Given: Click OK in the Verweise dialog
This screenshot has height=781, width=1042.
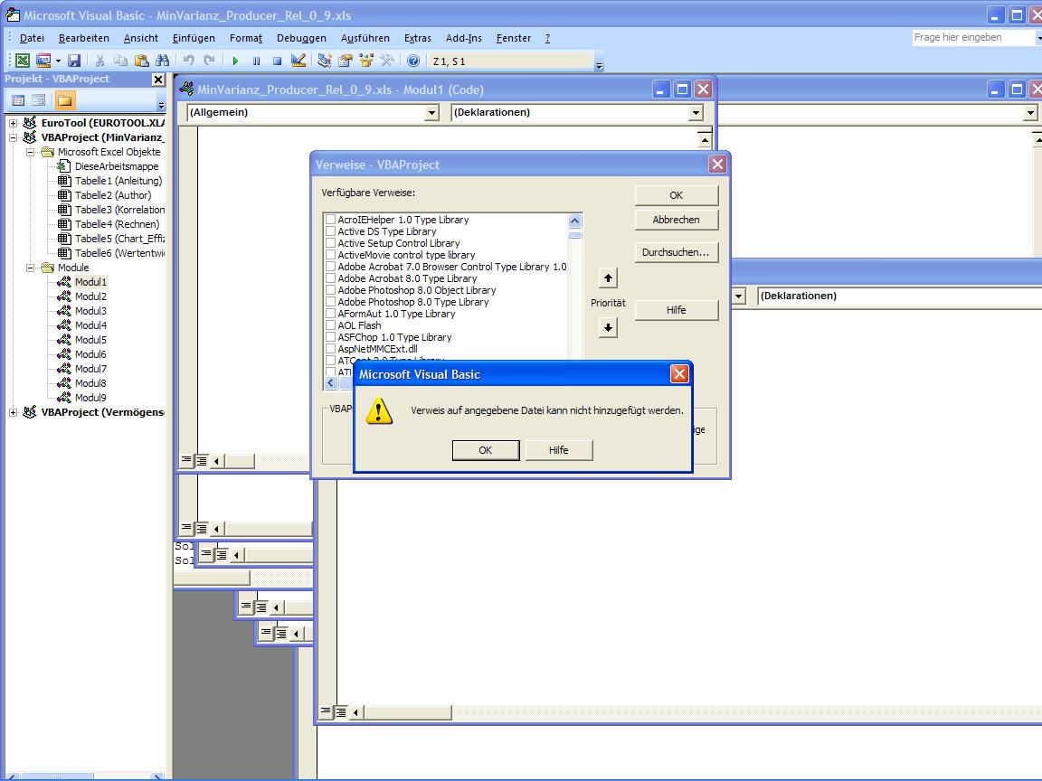Looking at the screenshot, I should pyautogui.click(x=677, y=195).
